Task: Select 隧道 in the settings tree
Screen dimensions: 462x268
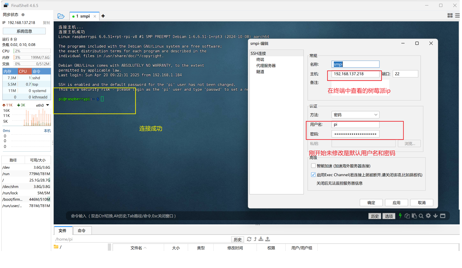Action: coord(260,72)
